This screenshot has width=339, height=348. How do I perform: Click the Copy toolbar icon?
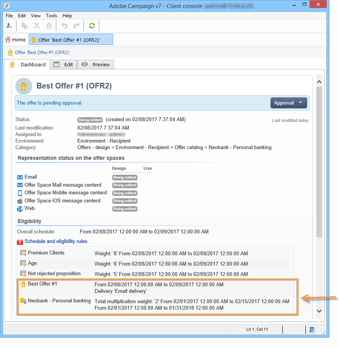(x=24, y=26)
